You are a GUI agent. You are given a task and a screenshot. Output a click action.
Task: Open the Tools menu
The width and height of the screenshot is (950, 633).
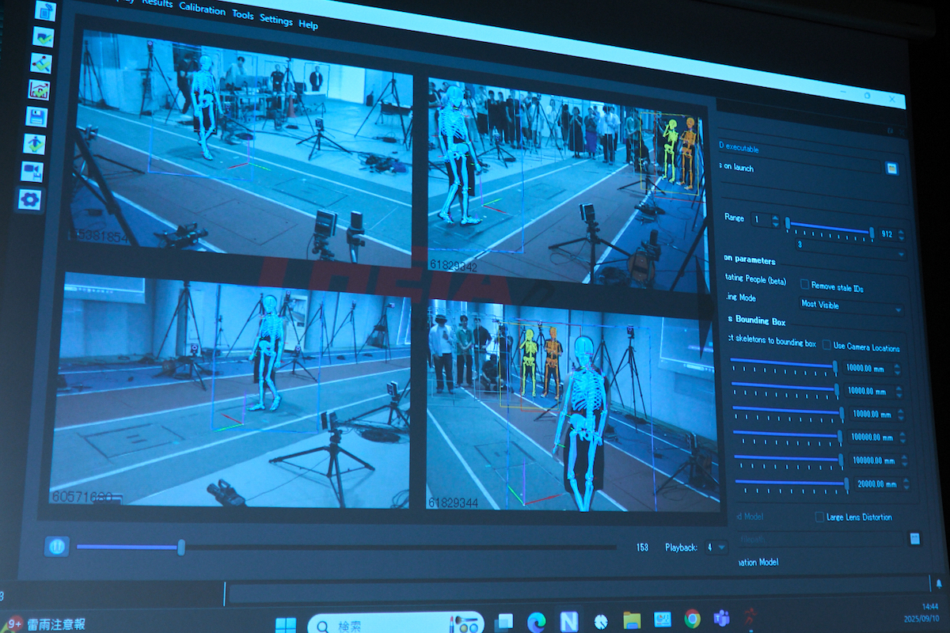243,15
